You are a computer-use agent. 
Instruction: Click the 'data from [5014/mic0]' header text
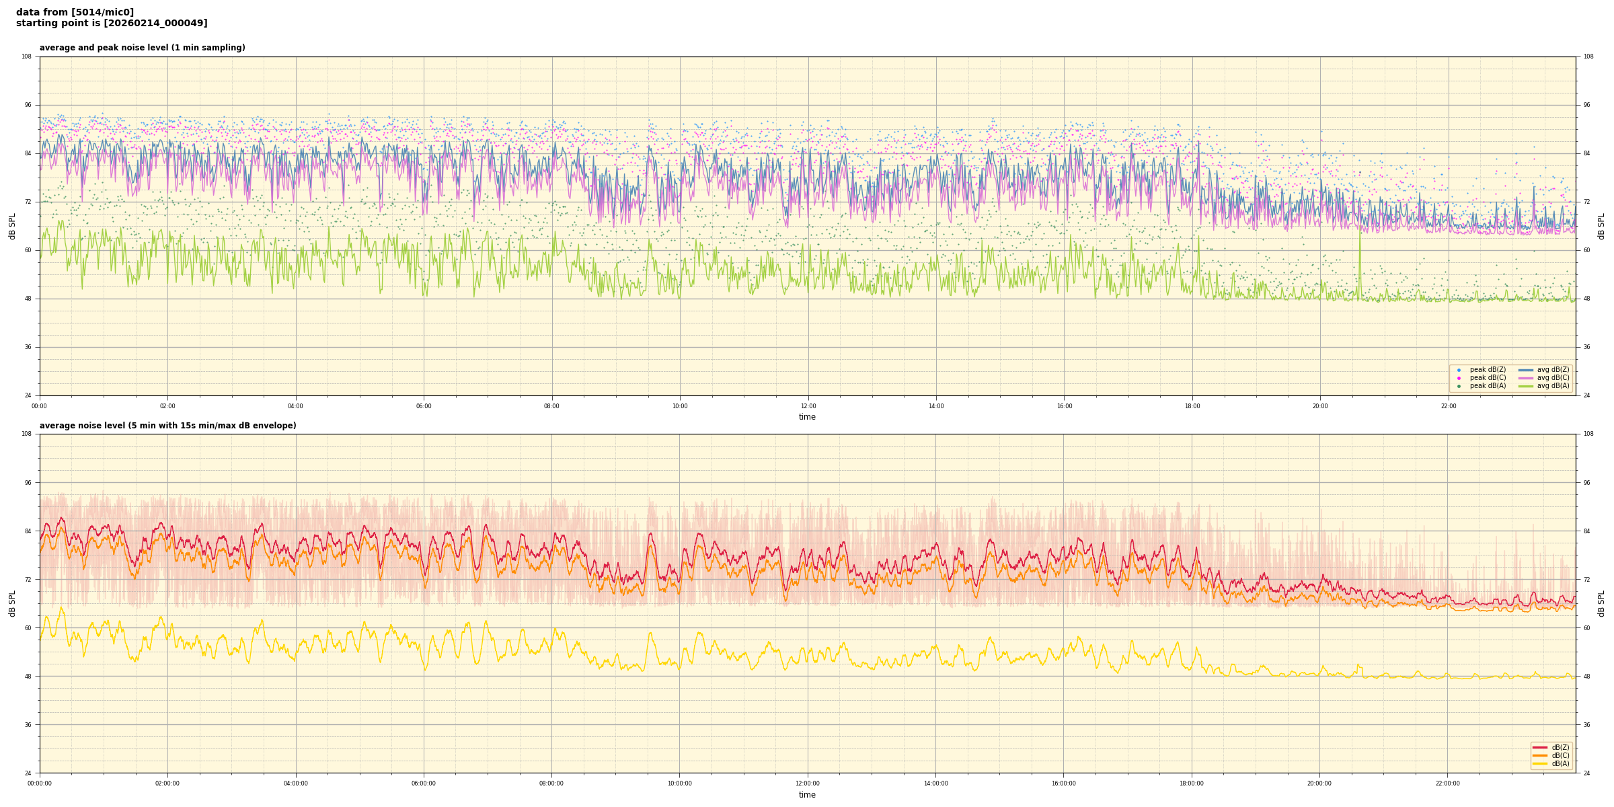point(75,12)
